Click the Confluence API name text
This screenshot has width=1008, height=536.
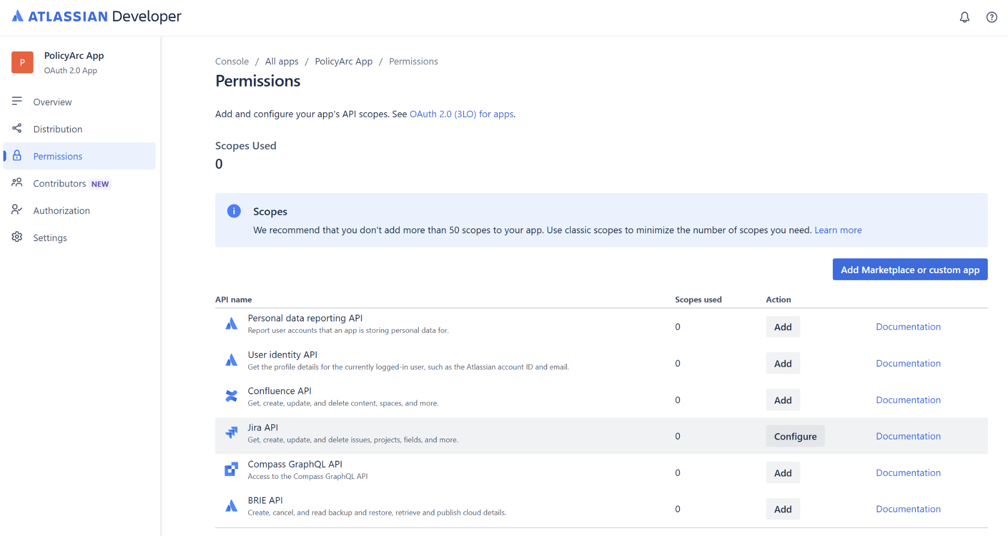pos(280,391)
